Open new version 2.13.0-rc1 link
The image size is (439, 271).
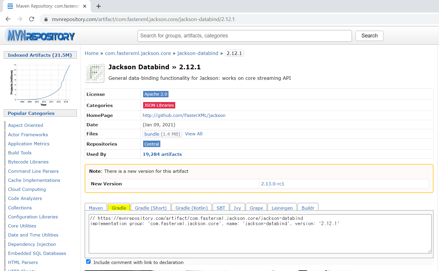[x=273, y=184]
